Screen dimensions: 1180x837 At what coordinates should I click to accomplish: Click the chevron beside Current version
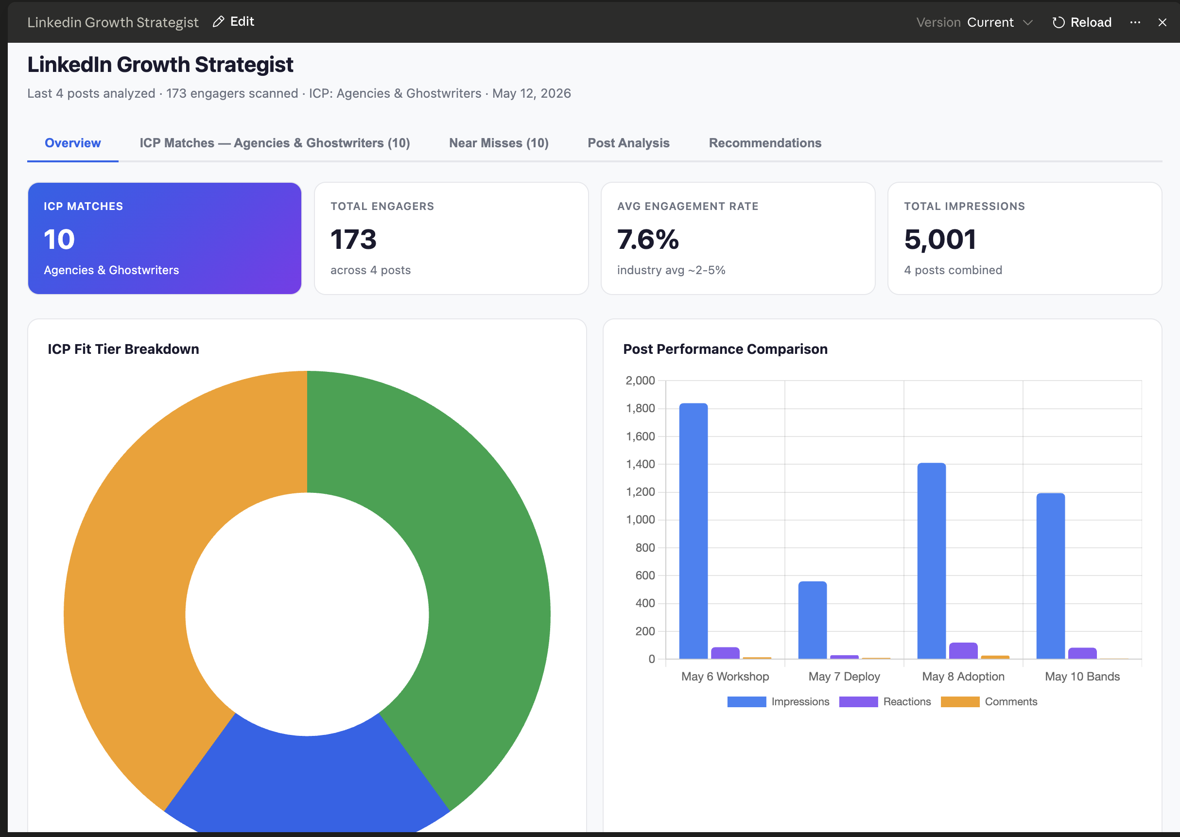1028,23
